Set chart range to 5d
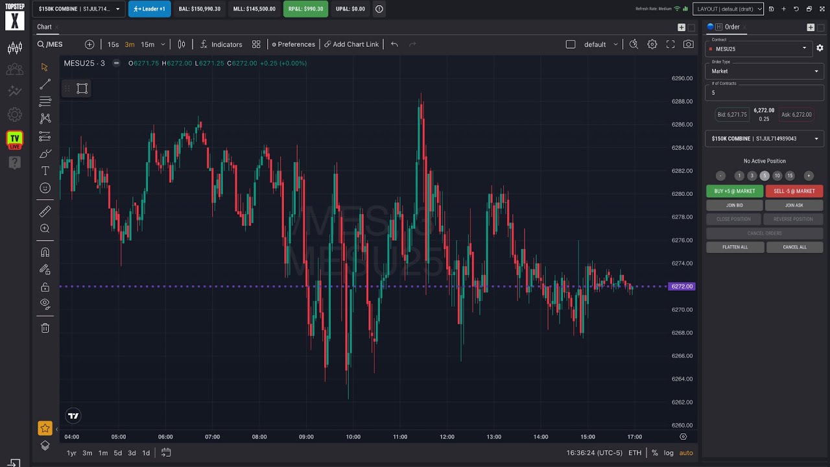The height and width of the screenshot is (467, 830). (118, 453)
